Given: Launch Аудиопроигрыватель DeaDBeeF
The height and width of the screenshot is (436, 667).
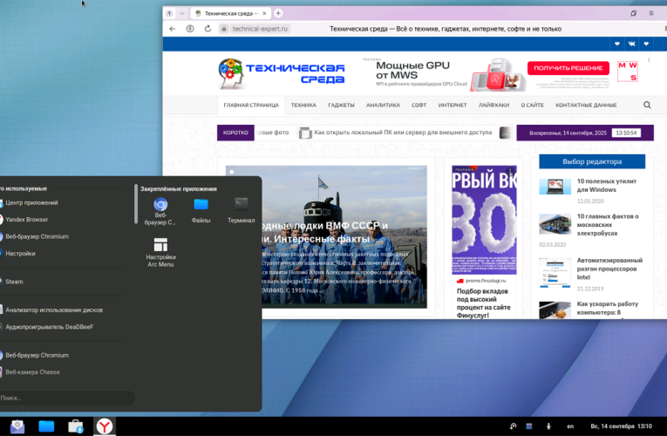Looking at the screenshot, I should point(49,327).
